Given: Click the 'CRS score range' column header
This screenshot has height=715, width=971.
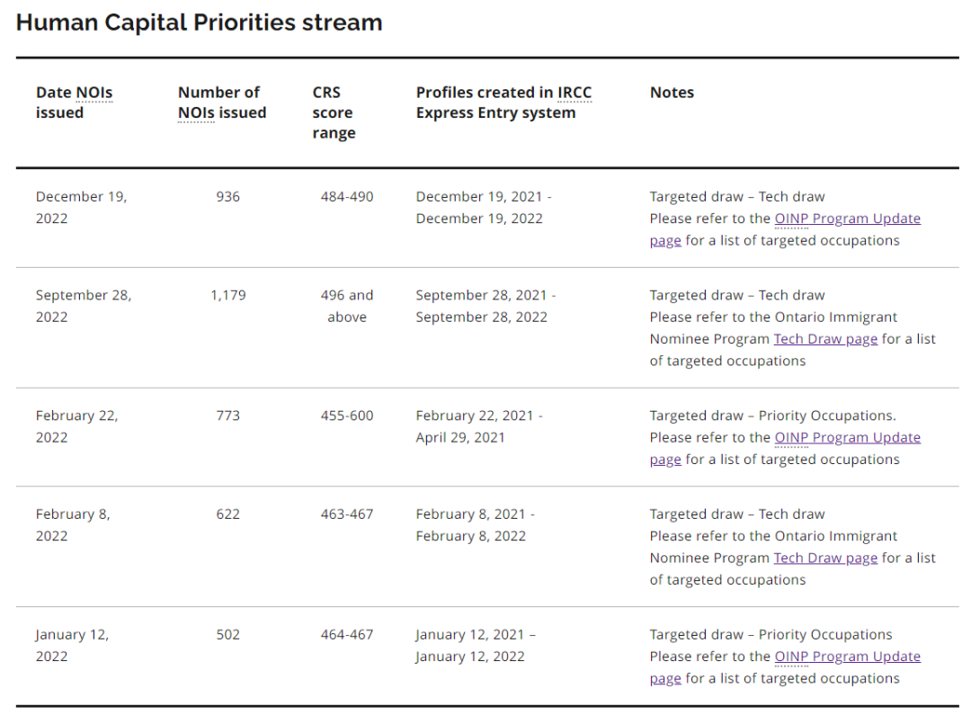Looking at the screenshot, I should coord(334,112).
